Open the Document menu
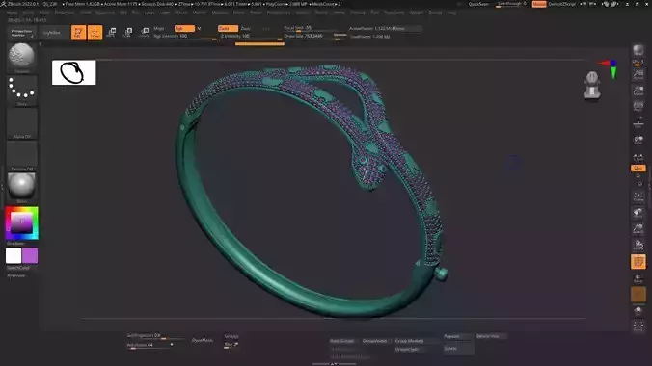The image size is (652, 366). click(65, 13)
